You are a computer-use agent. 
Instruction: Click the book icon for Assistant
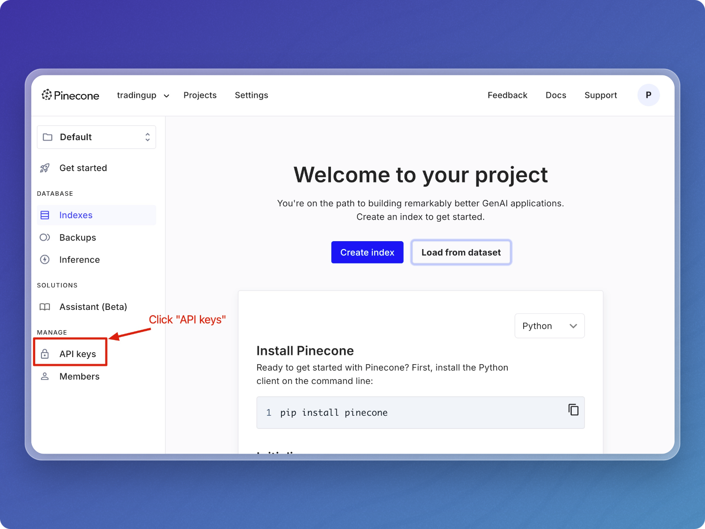click(x=45, y=307)
